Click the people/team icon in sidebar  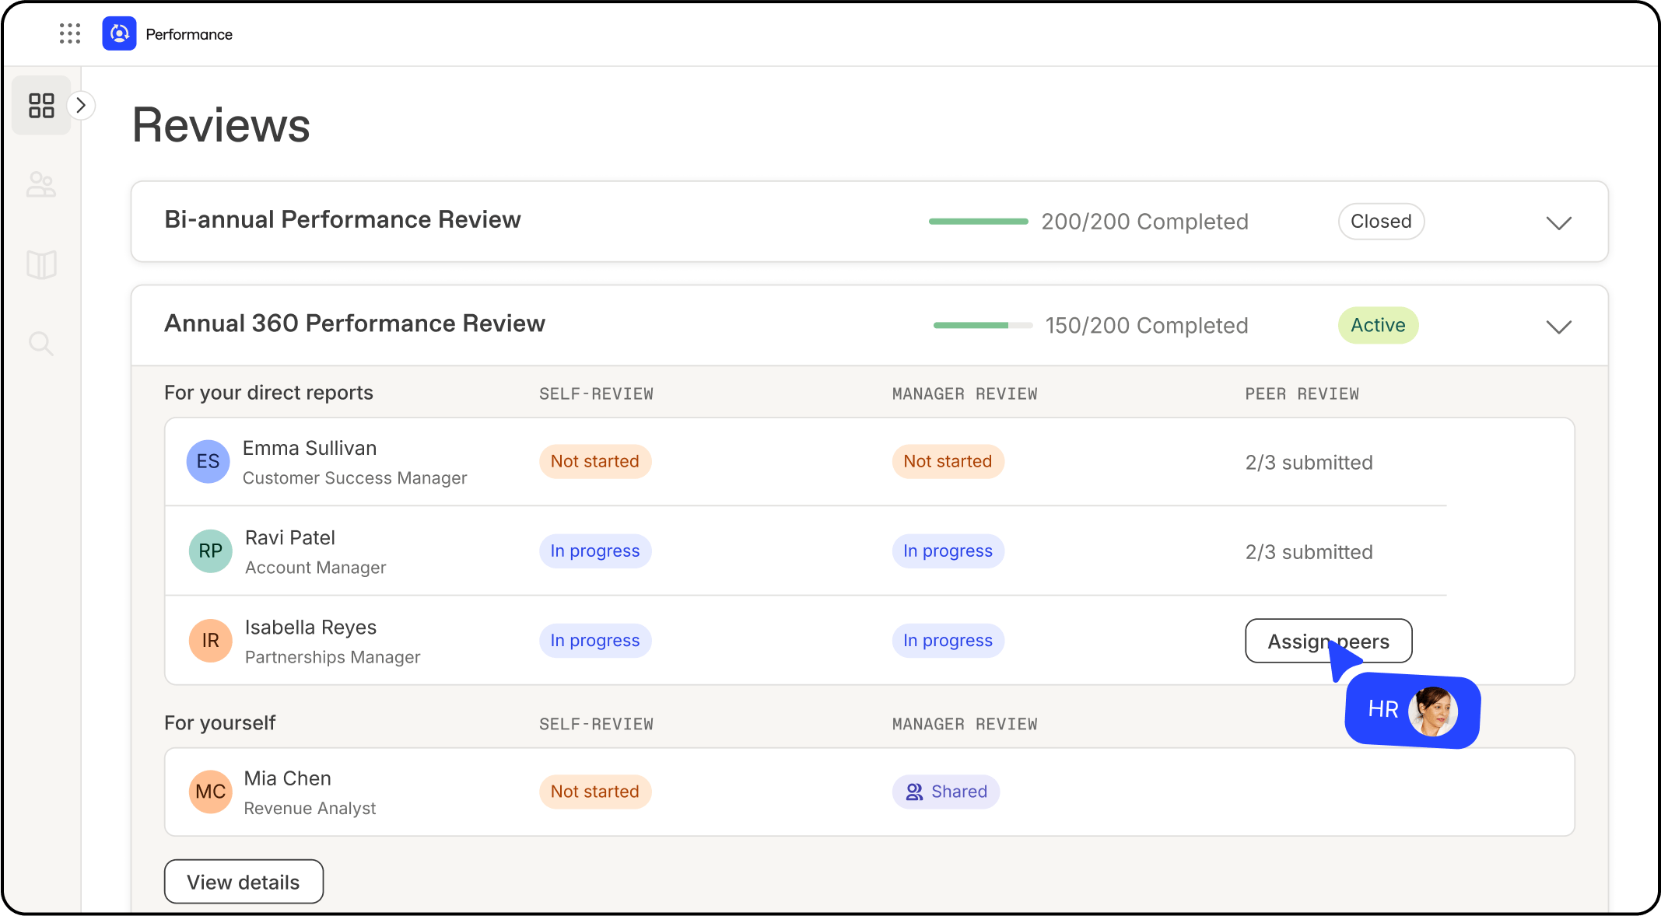[x=42, y=185]
